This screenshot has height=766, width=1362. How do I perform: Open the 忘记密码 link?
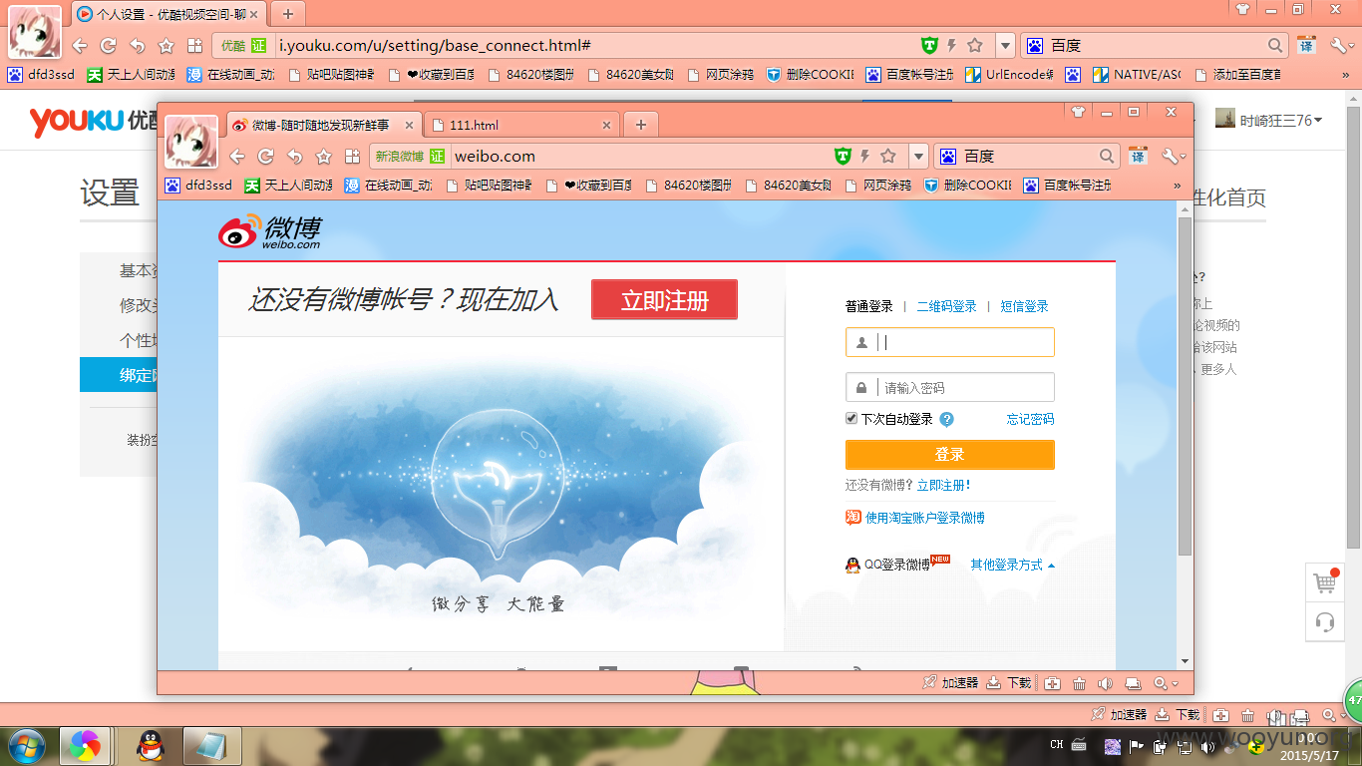coord(1030,419)
